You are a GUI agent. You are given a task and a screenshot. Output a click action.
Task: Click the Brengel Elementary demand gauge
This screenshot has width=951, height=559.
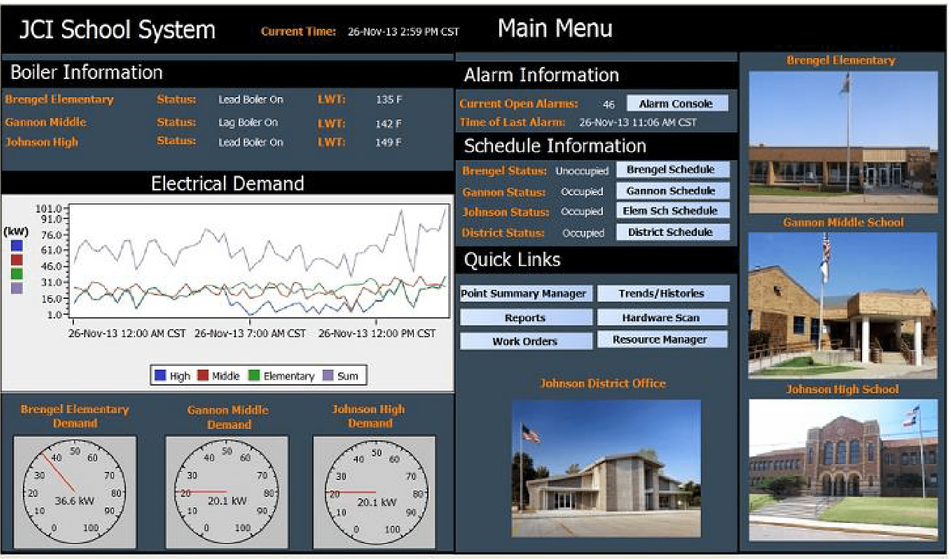pyautogui.click(x=75, y=491)
